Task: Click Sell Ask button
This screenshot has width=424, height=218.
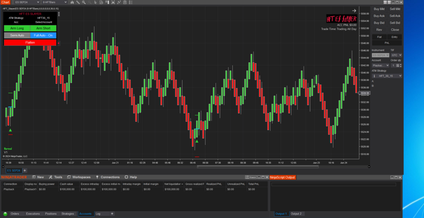Action: tap(395, 16)
